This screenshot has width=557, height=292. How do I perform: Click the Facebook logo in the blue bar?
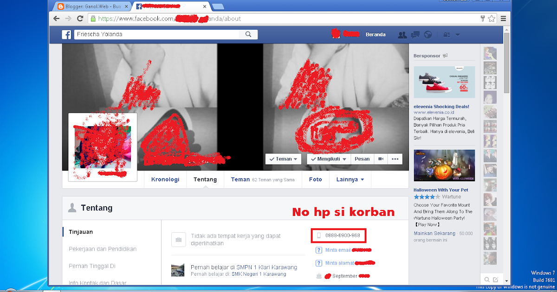[x=66, y=34]
